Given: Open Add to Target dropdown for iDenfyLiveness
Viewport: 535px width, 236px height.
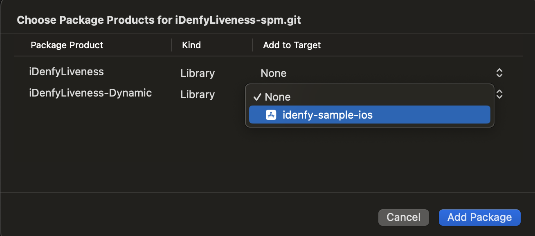Looking at the screenshot, I should [x=376, y=73].
